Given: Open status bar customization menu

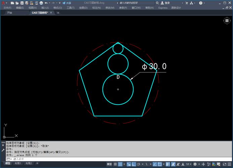Looking at the screenshot, I should click(x=229, y=164).
